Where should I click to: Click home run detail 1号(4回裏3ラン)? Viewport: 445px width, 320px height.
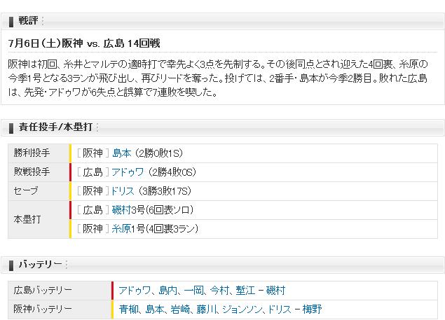pyautogui.click(x=165, y=229)
